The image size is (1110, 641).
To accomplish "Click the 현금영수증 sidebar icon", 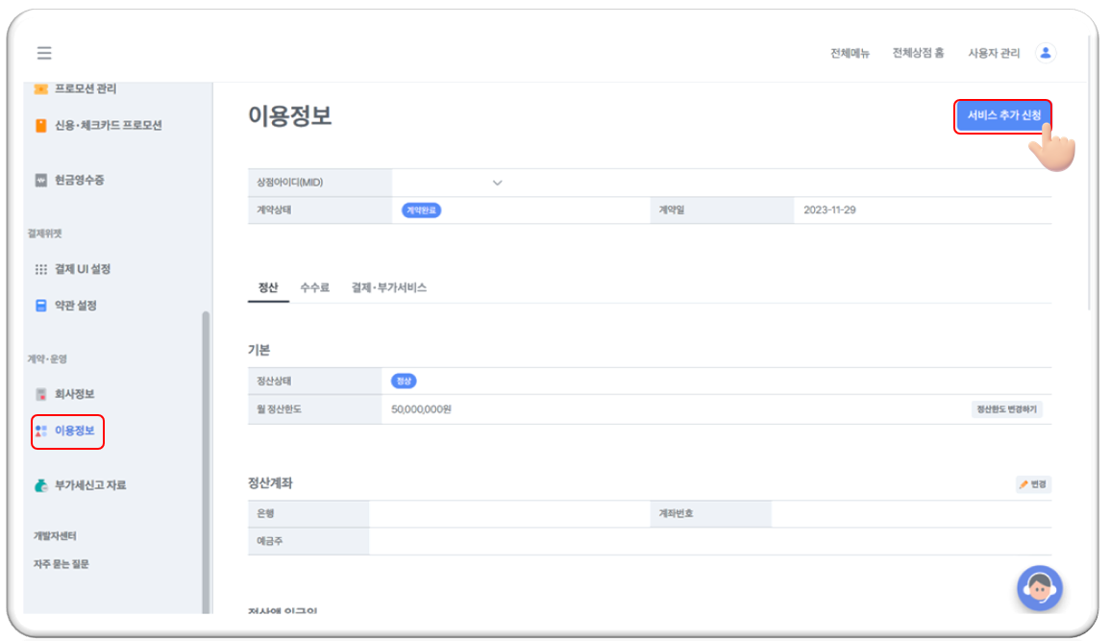I will [x=40, y=180].
